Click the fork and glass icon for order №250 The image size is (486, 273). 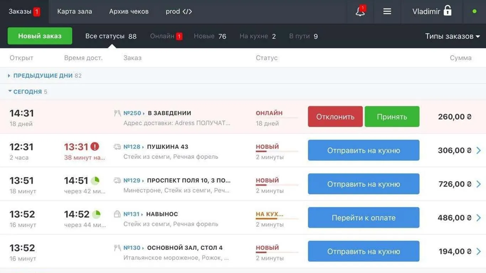(117, 113)
